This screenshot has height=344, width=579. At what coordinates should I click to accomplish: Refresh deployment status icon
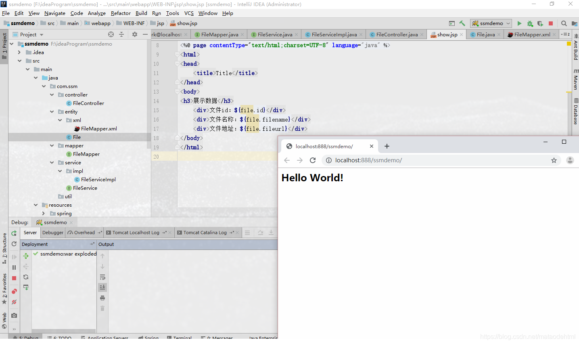(x=26, y=277)
